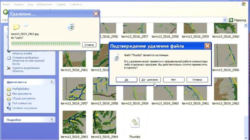Select thumbnail term13_5019_2959
The image size is (250, 140).
pos(135,93)
